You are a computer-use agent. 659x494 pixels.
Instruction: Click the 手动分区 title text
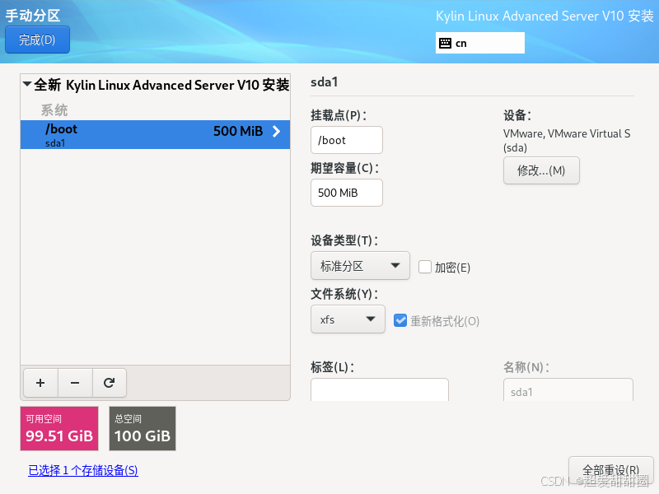[x=33, y=16]
